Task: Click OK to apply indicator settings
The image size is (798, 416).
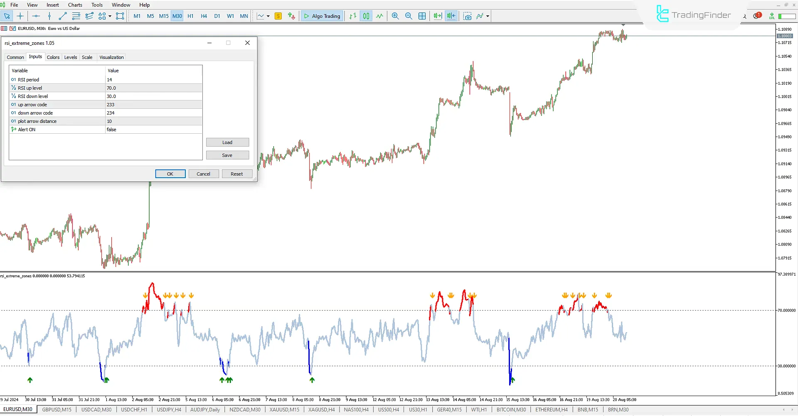Action: point(170,174)
